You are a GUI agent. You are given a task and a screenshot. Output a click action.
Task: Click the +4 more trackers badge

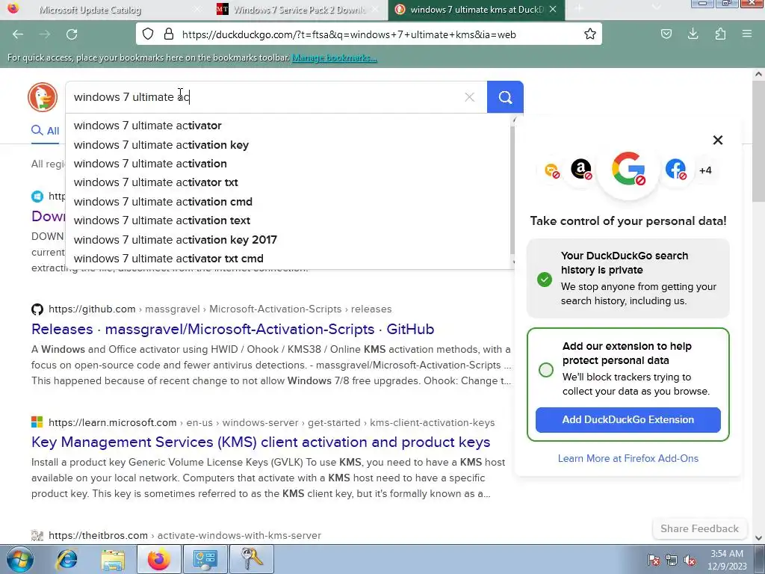(x=705, y=170)
